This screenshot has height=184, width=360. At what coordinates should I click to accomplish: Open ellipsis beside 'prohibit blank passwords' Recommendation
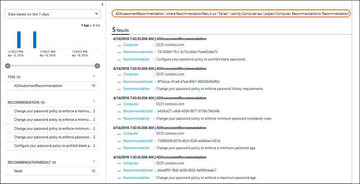(119, 59)
